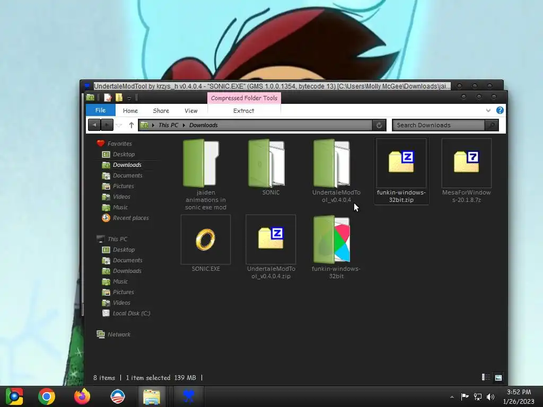This screenshot has width=543, height=407.
Task: Switch to File Explorer on taskbar
Action: [152, 396]
